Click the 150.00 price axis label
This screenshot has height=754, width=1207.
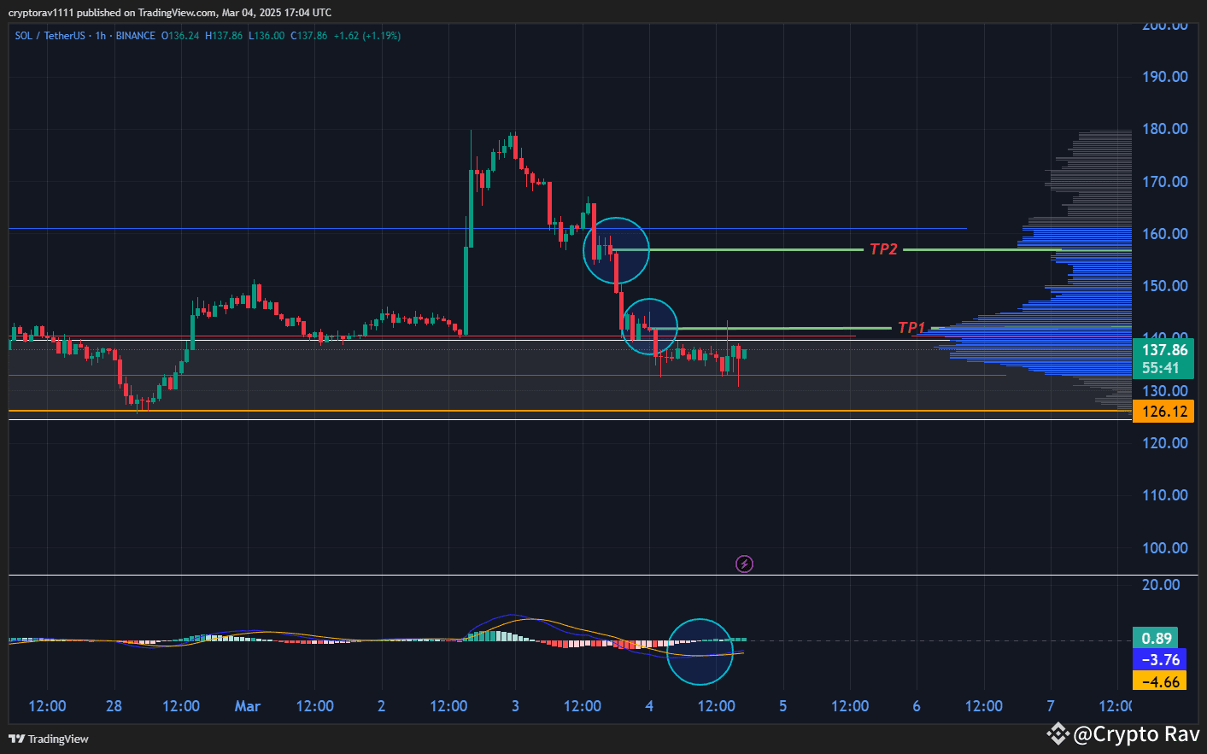coord(1165,286)
